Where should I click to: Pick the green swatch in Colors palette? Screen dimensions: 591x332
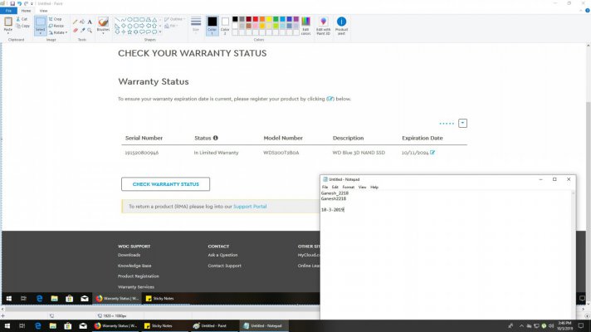point(276,19)
